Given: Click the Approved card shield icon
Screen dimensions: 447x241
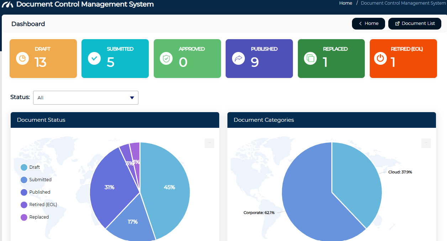Looking at the screenshot, I should 166,58.
